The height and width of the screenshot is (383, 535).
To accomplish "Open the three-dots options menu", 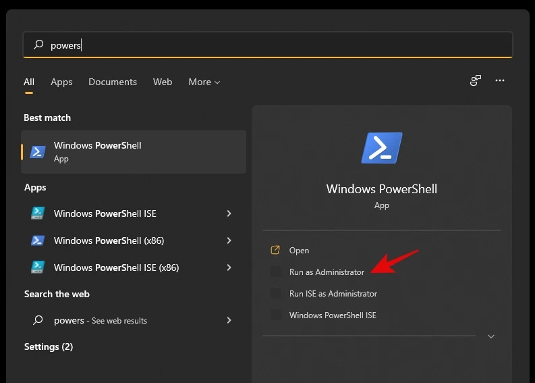I will click(x=500, y=80).
